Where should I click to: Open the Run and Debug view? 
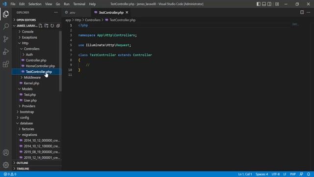(6, 52)
